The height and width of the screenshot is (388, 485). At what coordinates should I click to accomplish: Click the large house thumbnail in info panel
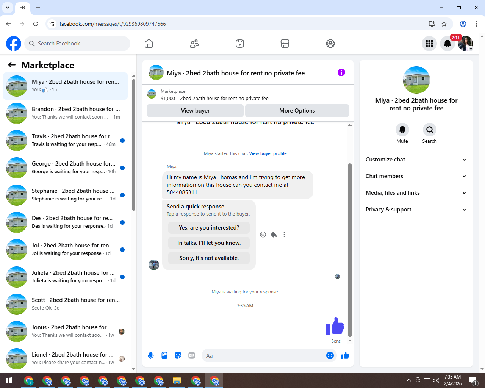[x=416, y=80]
